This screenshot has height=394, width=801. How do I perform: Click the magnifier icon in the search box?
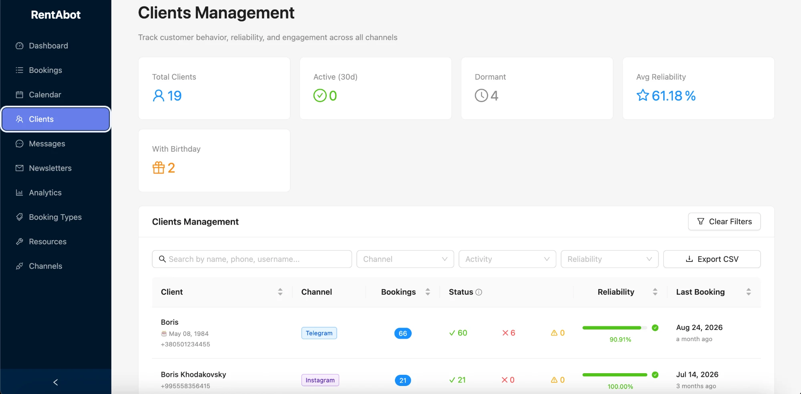pos(162,259)
